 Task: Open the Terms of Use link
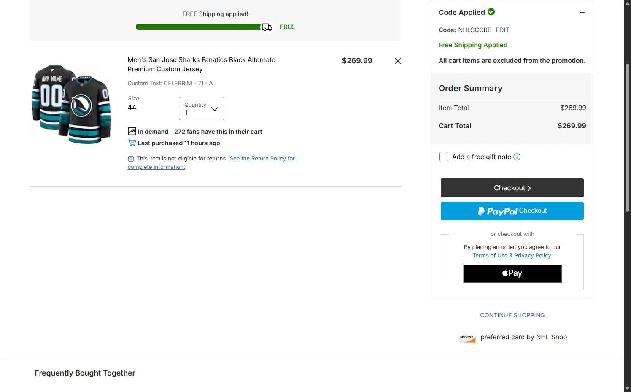point(490,255)
